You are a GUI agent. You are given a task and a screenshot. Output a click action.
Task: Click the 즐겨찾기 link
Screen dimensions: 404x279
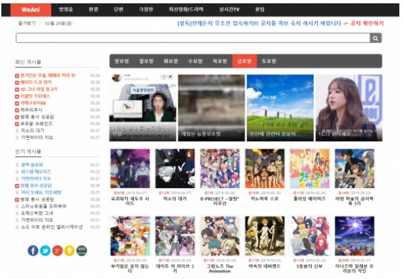pos(27,24)
